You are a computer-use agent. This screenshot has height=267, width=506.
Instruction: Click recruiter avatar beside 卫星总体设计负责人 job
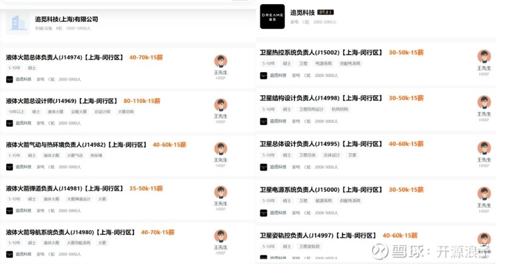pyautogui.click(x=484, y=148)
